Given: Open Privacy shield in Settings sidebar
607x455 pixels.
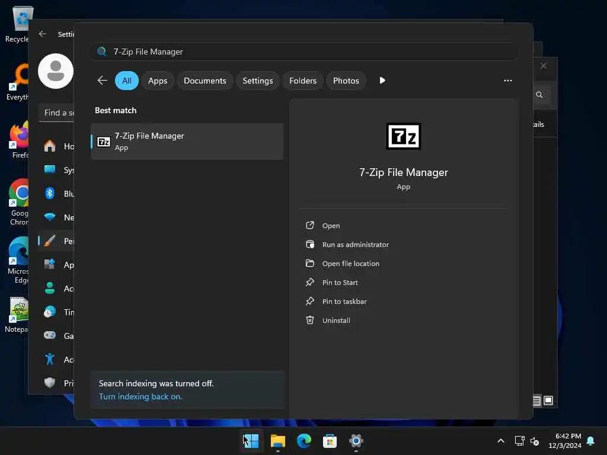Looking at the screenshot, I should point(56,383).
